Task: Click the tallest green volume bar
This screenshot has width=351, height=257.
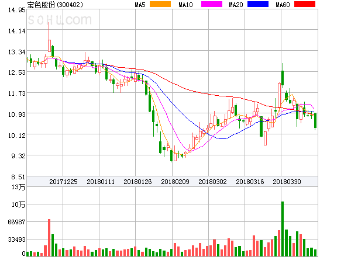Action: [283, 229]
